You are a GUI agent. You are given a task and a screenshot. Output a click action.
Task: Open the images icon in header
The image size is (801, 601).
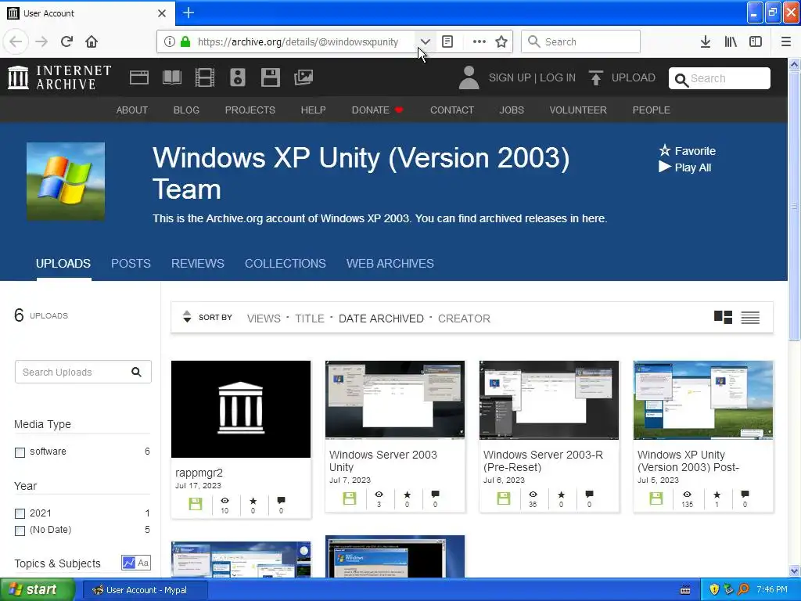(304, 77)
